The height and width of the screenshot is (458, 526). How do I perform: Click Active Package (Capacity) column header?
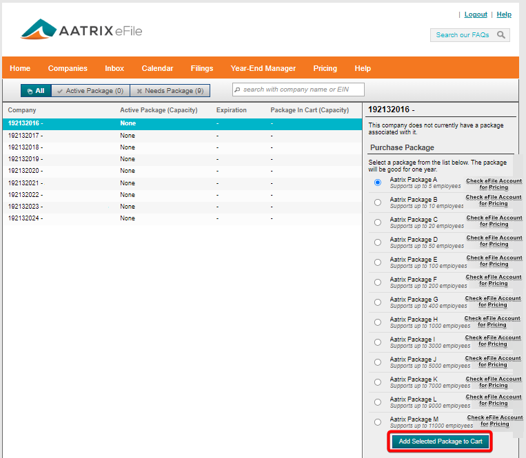(x=159, y=110)
